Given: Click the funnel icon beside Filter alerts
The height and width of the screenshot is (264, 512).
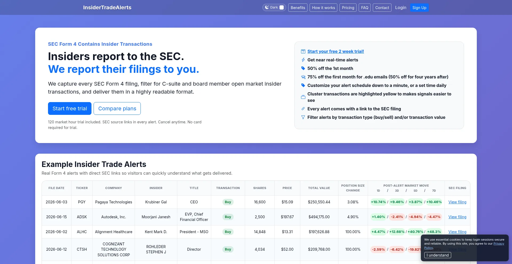Looking at the screenshot, I should 303,117.
